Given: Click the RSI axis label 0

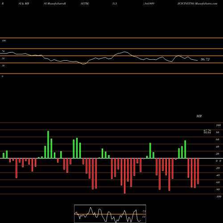Looking at the screenshot, I should coord(2,76).
